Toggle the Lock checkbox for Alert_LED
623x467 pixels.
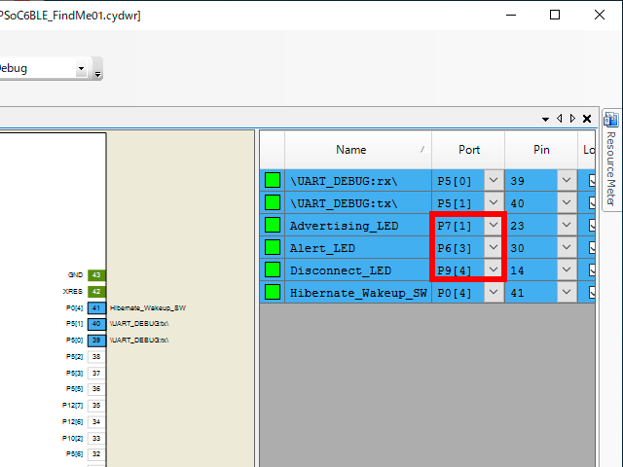592,247
